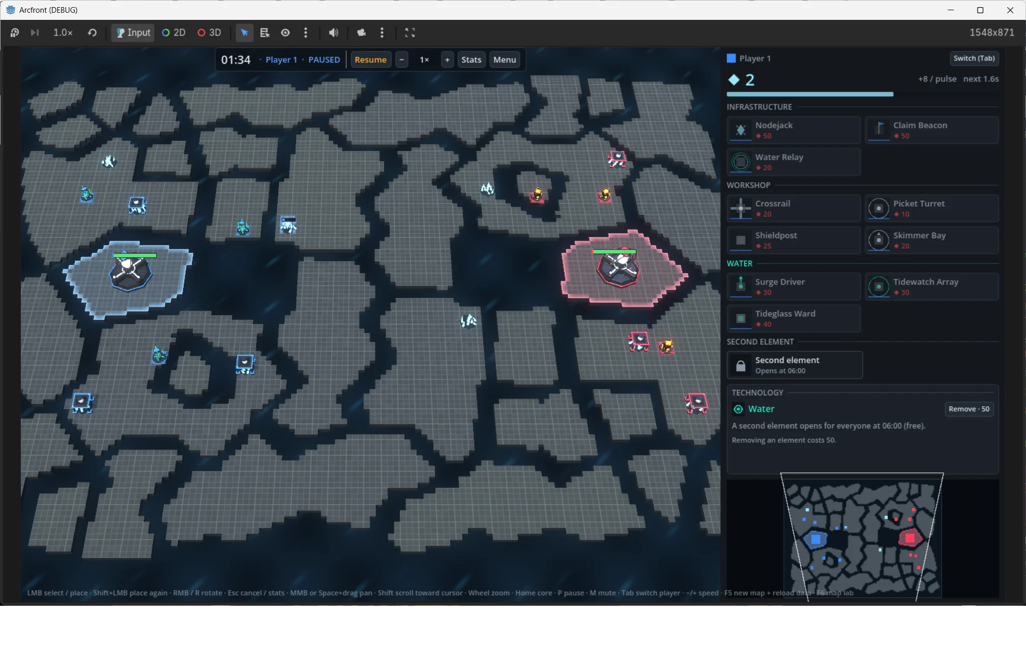Open the game Menu
The height and width of the screenshot is (645, 1026).
505,60
